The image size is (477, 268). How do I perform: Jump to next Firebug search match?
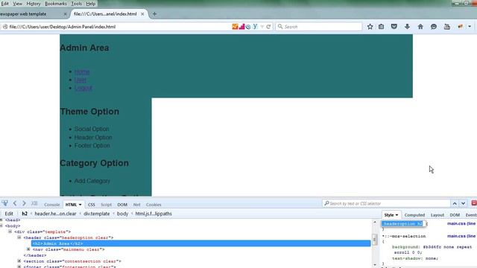463,203
